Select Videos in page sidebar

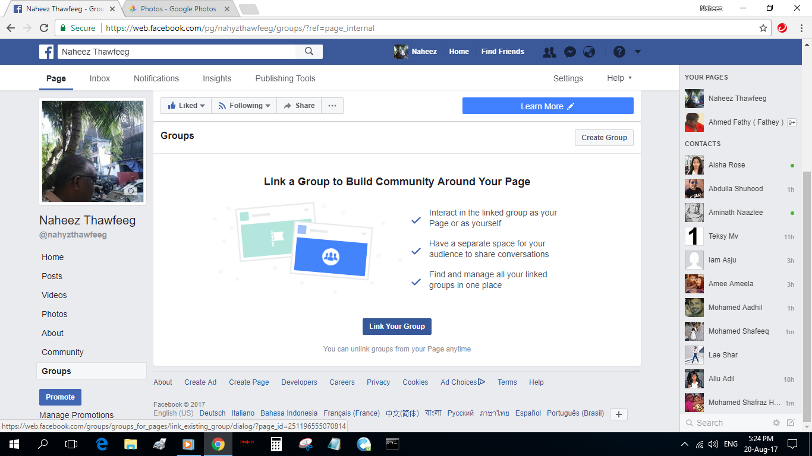click(54, 295)
